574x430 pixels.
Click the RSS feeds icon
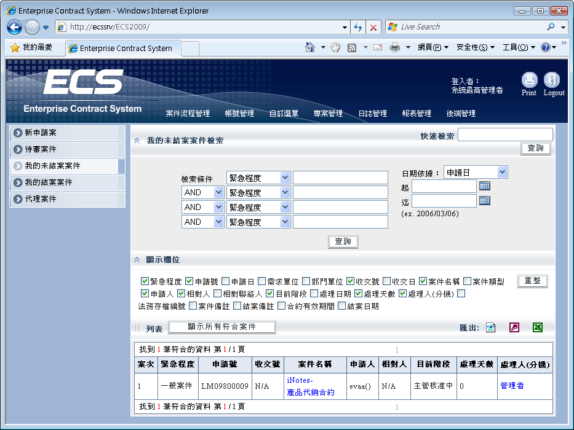tap(352, 47)
